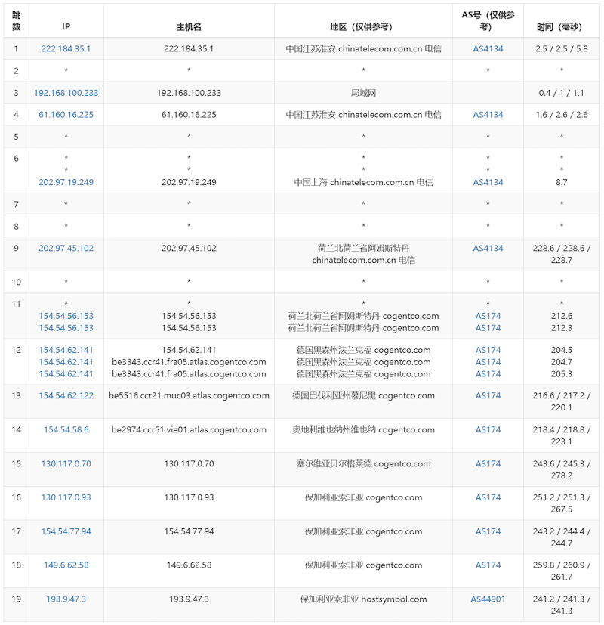Click the 149.6.62.58 IP link

click(66, 565)
